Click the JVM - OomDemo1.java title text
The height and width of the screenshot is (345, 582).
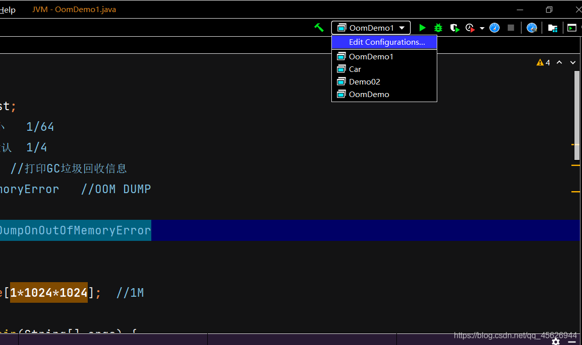pos(74,10)
